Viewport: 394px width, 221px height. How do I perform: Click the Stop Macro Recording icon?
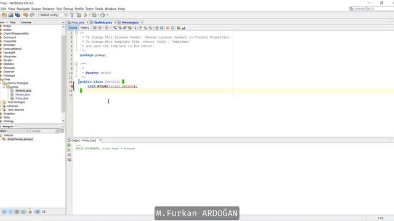pos(172,28)
